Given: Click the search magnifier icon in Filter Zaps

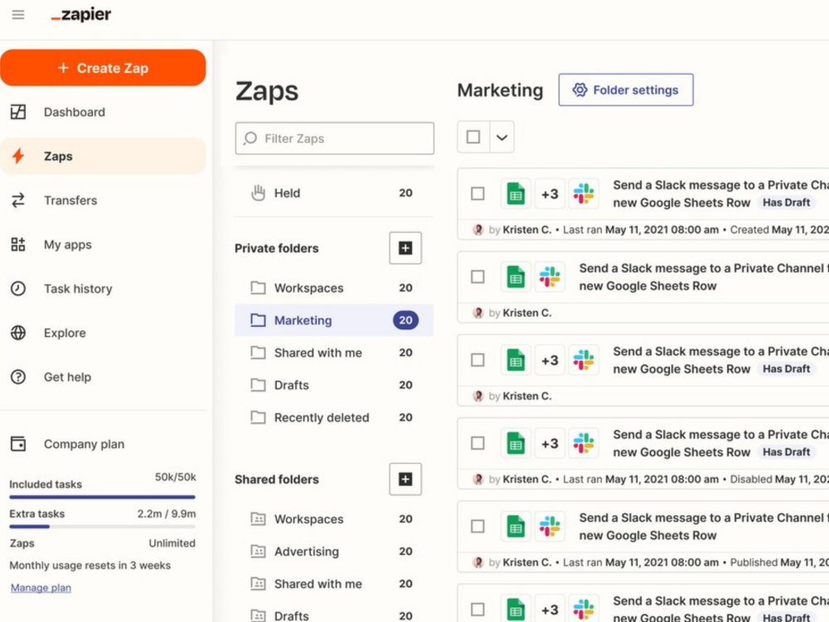Looking at the screenshot, I should 250,138.
